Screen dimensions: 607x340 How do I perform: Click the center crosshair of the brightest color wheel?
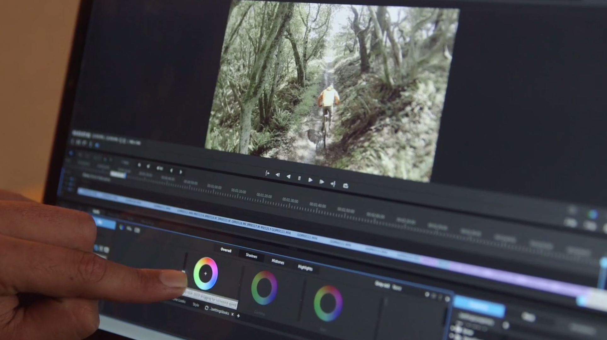click(205, 274)
